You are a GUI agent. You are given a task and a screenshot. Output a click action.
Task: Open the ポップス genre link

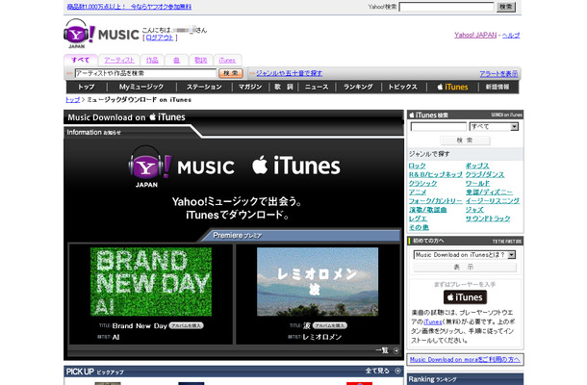pyautogui.click(x=477, y=166)
